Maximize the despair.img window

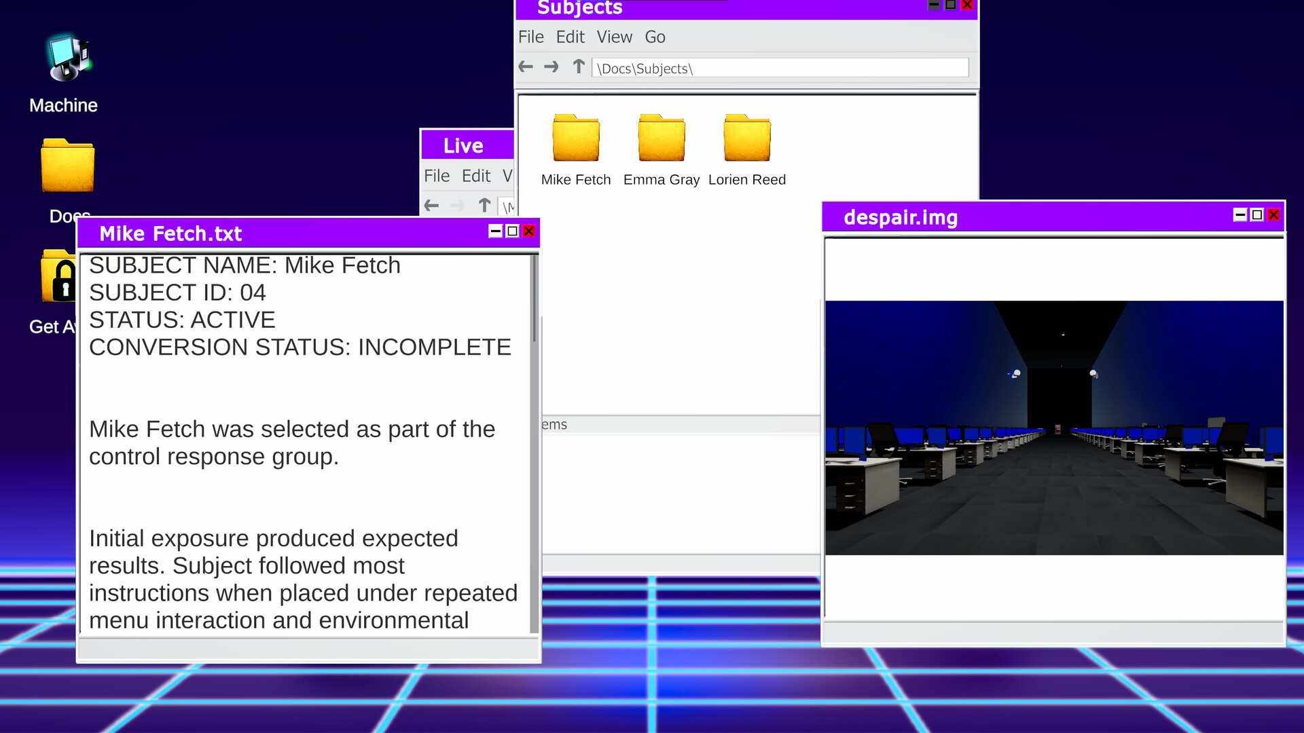tap(1257, 215)
